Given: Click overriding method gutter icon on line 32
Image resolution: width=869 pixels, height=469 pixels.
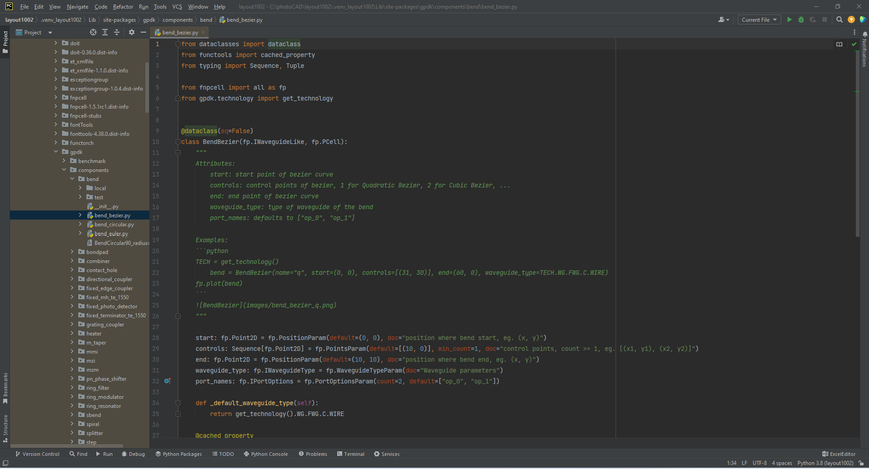Looking at the screenshot, I should point(167,381).
